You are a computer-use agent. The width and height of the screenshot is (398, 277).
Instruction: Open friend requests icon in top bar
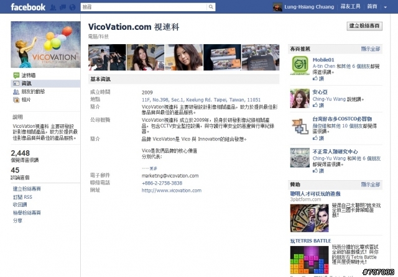pos(53,7)
